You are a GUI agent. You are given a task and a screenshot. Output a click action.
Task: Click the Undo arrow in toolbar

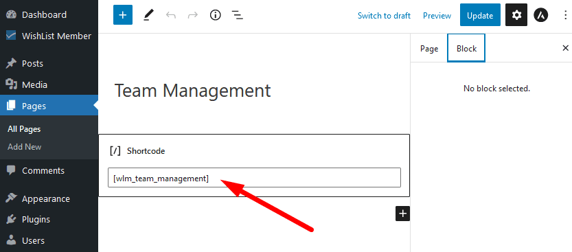(170, 15)
